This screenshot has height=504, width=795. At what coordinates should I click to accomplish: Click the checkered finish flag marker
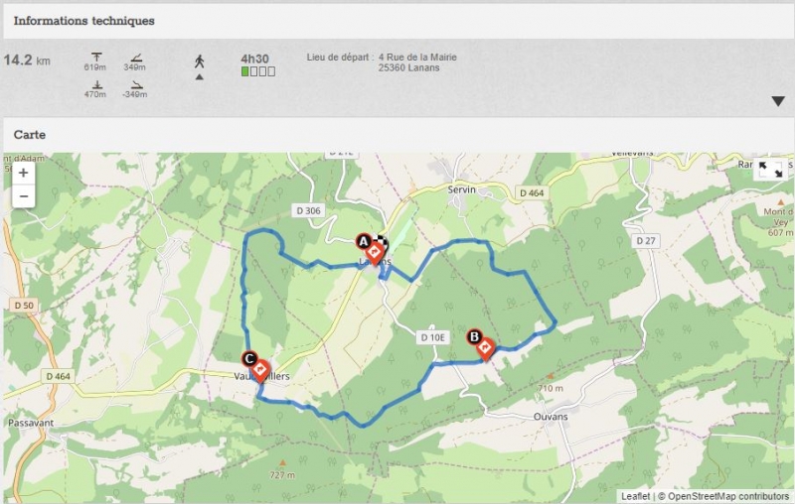pyautogui.click(x=383, y=243)
